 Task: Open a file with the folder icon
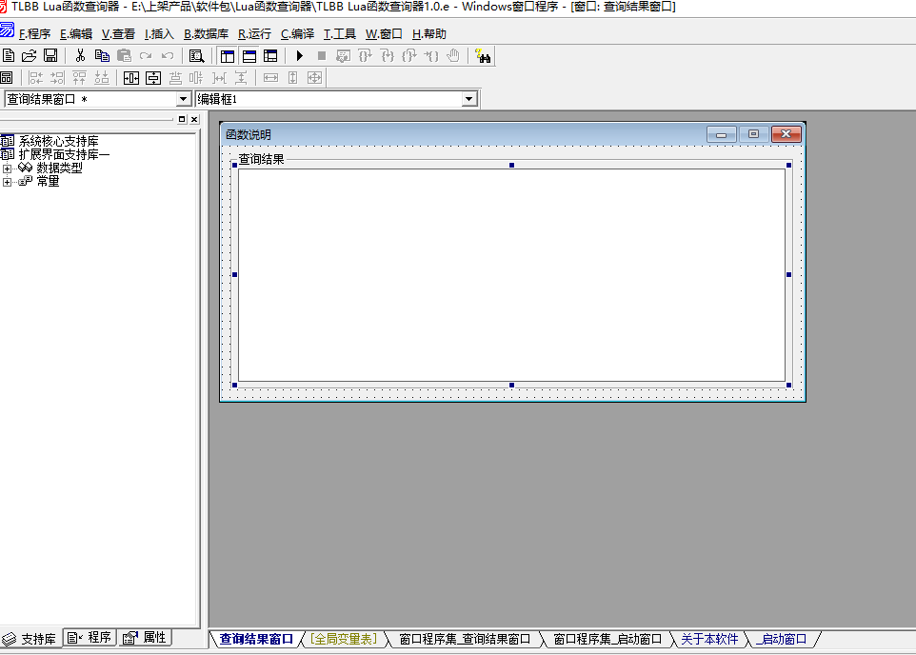point(30,56)
